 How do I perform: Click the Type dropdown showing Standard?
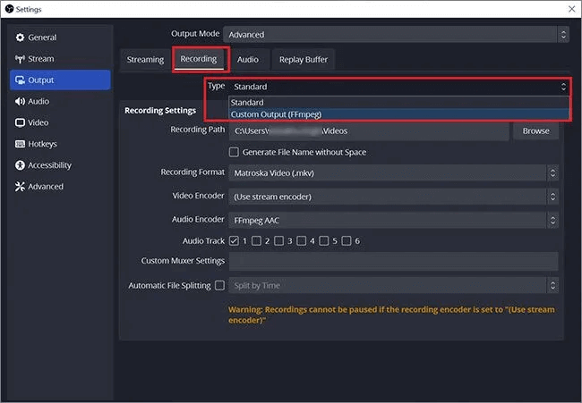tap(399, 87)
